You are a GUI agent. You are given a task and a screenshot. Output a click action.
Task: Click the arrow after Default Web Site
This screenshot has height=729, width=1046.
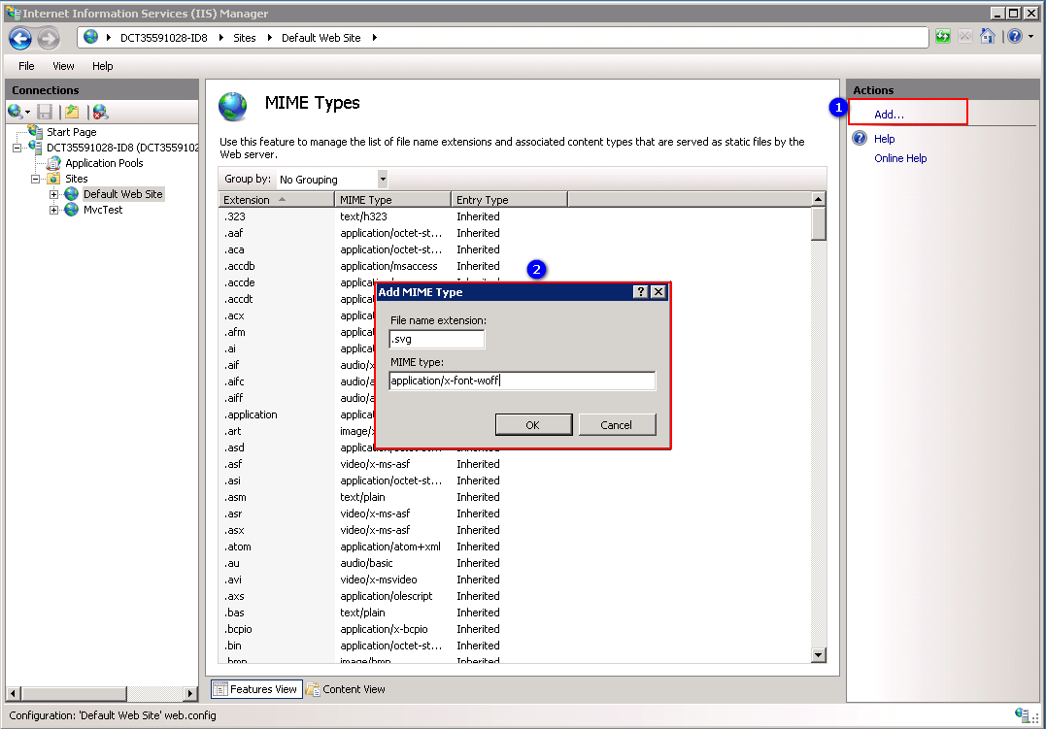pos(374,37)
